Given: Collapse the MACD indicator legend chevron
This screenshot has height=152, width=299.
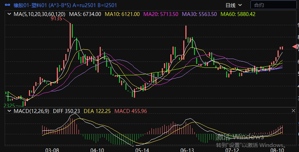Looking at the screenshot, I should point(9,111).
